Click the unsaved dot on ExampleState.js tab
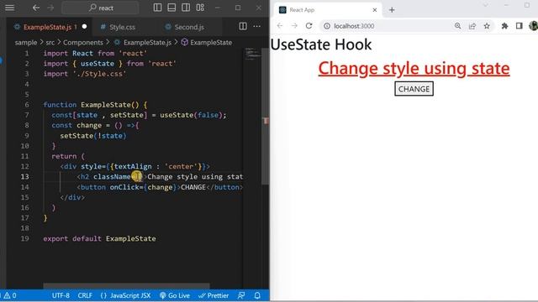The image size is (538, 302). (84, 27)
